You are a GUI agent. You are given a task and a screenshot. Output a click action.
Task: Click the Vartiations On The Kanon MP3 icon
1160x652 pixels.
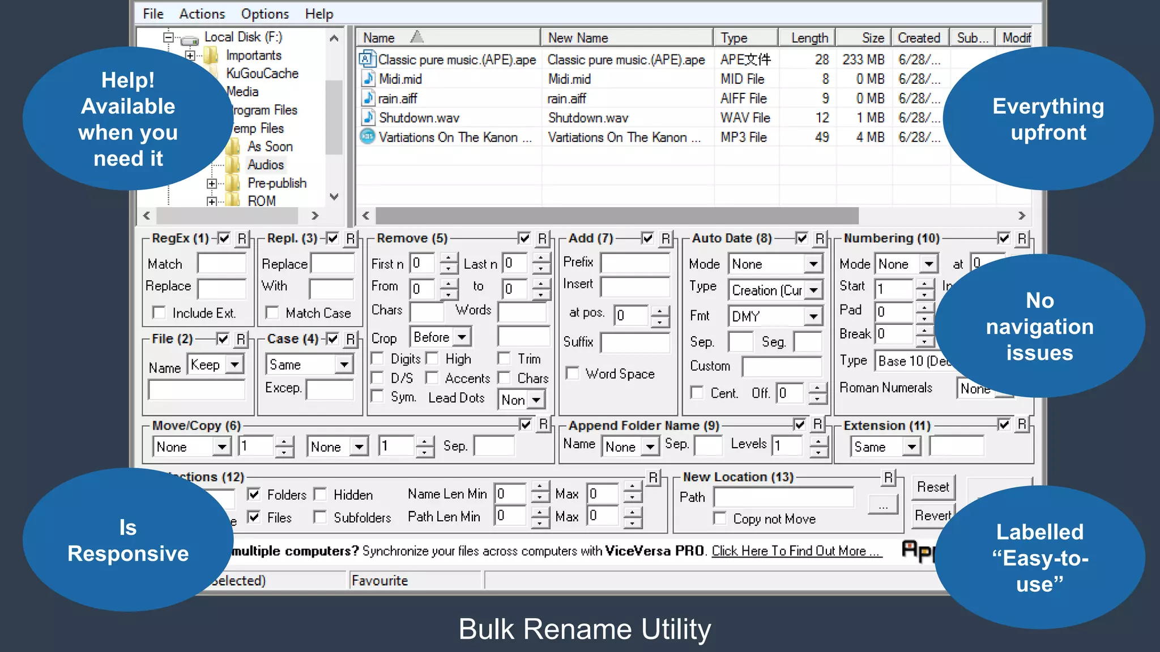click(368, 136)
